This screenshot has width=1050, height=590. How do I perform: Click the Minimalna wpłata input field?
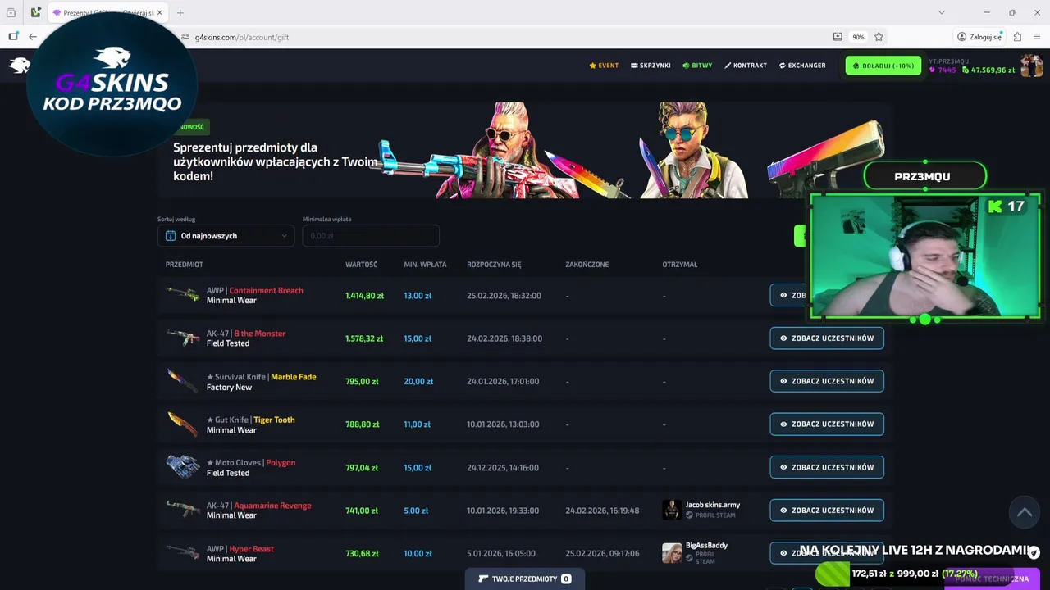[371, 236]
